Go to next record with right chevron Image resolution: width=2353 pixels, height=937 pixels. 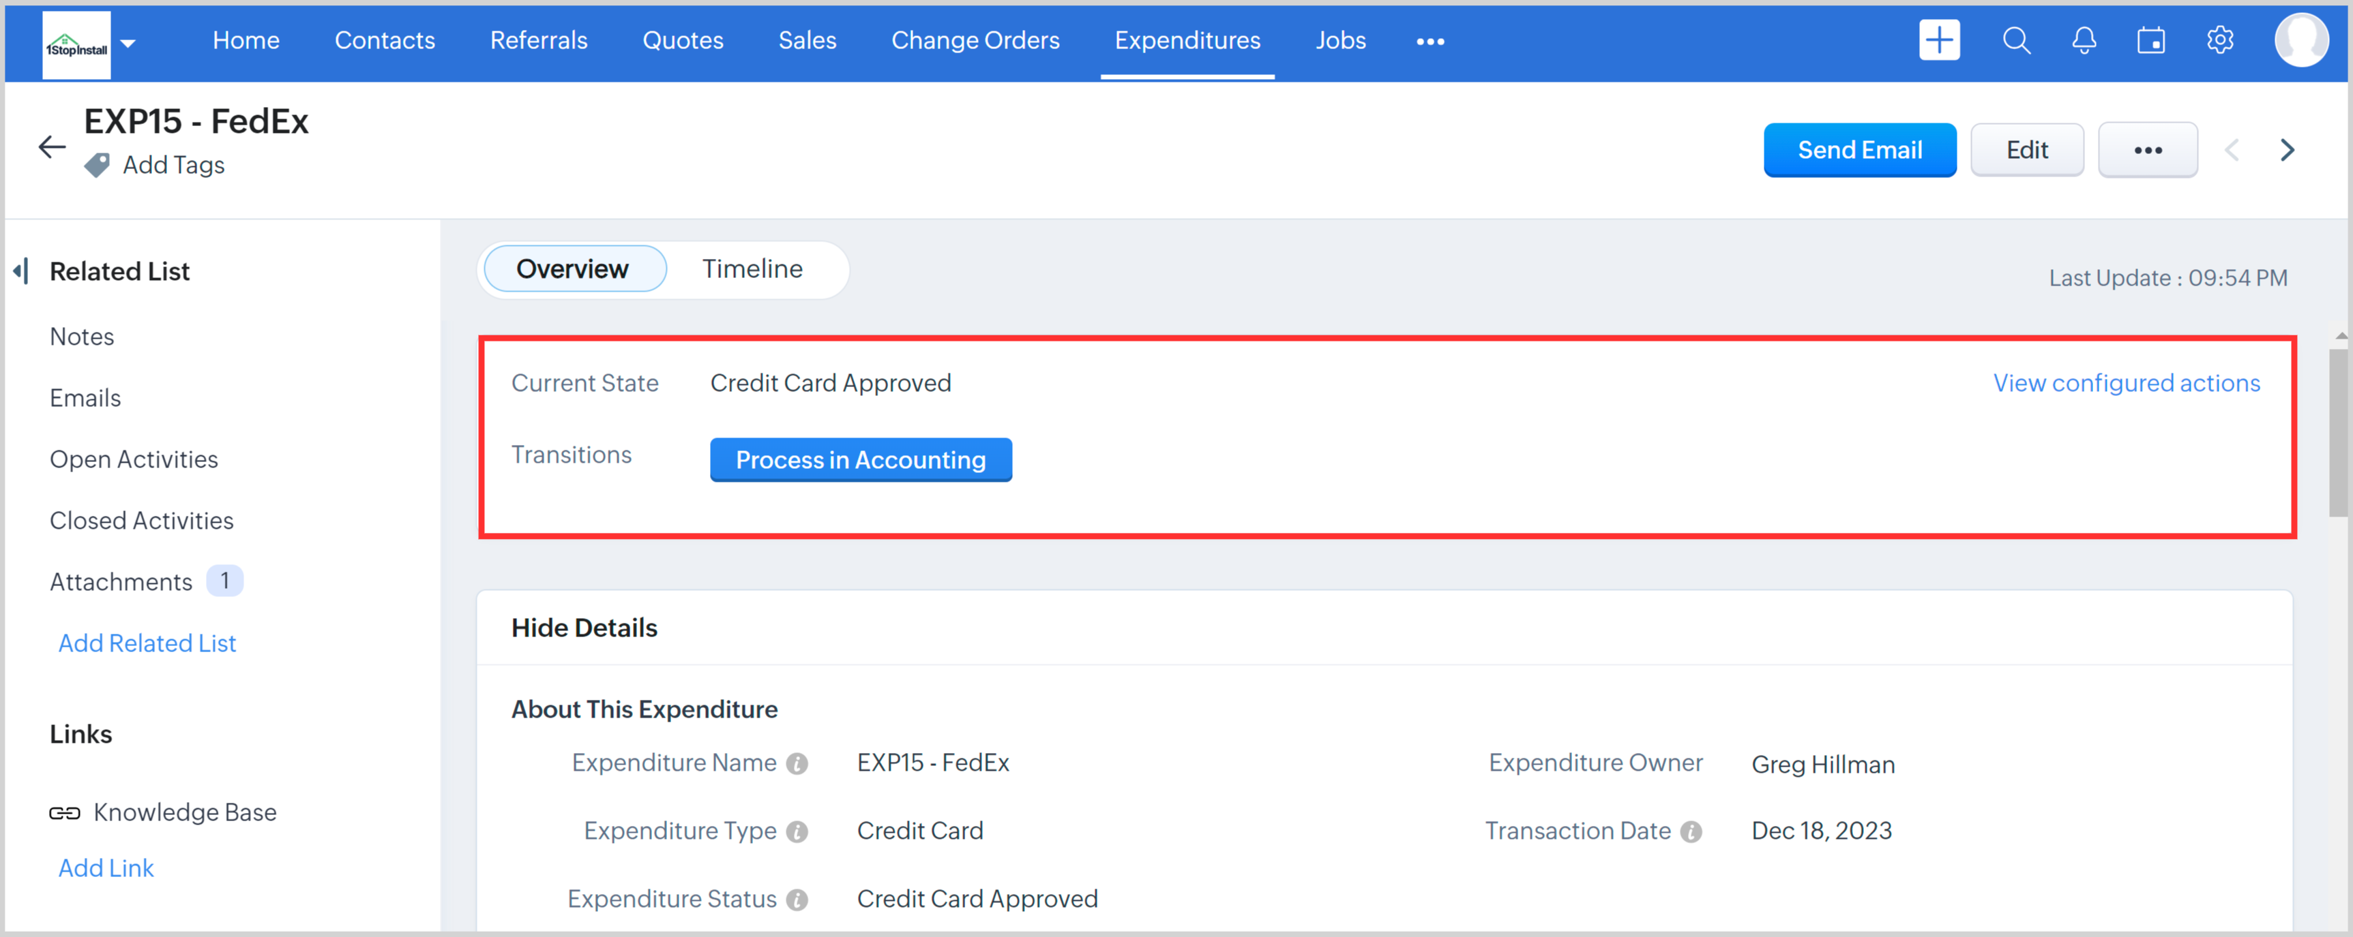pos(2288,150)
